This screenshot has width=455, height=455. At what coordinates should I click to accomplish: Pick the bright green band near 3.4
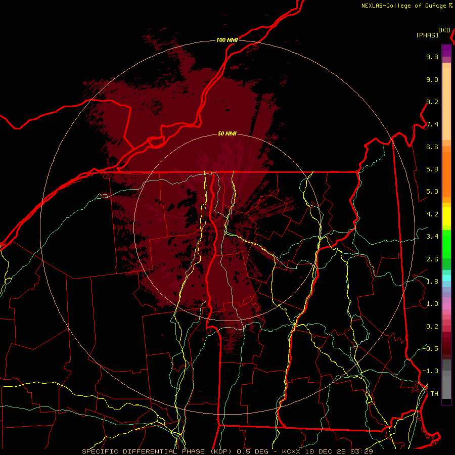pyautogui.click(x=446, y=244)
